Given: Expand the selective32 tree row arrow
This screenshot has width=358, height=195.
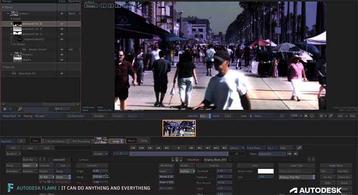Looking at the screenshot, I should 12,24.
